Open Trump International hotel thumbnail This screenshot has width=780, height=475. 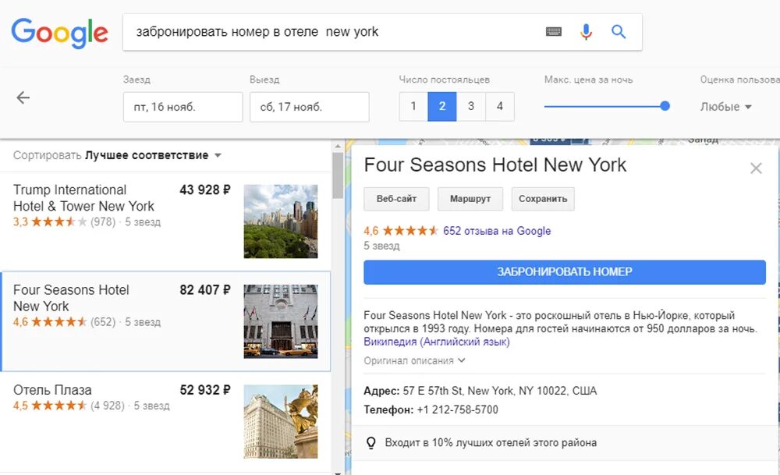point(281,222)
